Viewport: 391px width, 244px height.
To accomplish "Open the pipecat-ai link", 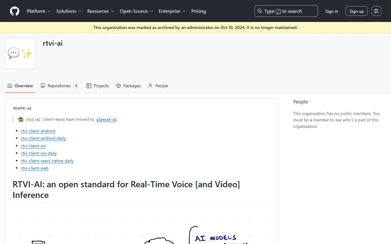I will pyautogui.click(x=107, y=120).
